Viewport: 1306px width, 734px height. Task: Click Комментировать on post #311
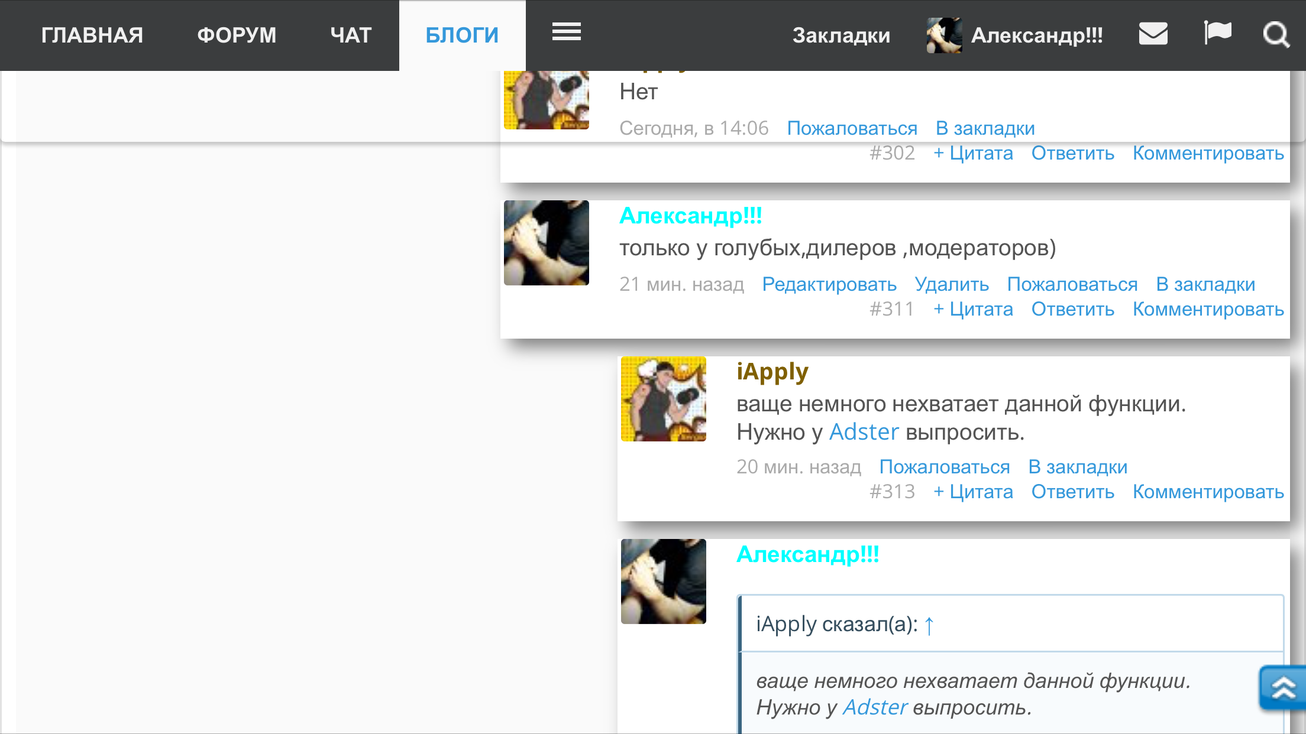(1208, 309)
